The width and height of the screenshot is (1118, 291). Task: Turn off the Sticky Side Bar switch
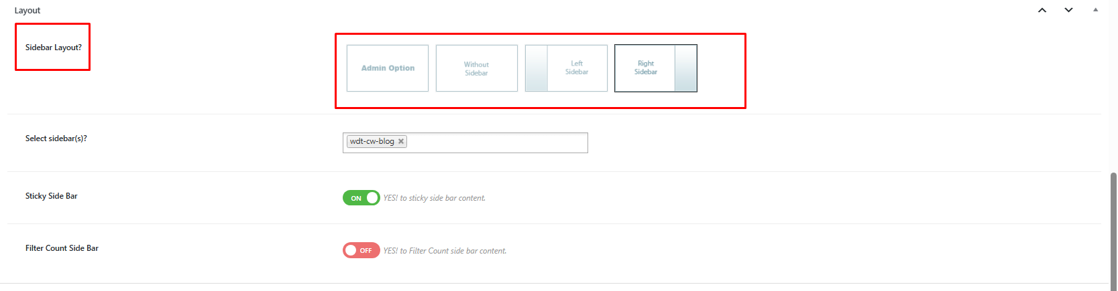click(361, 198)
